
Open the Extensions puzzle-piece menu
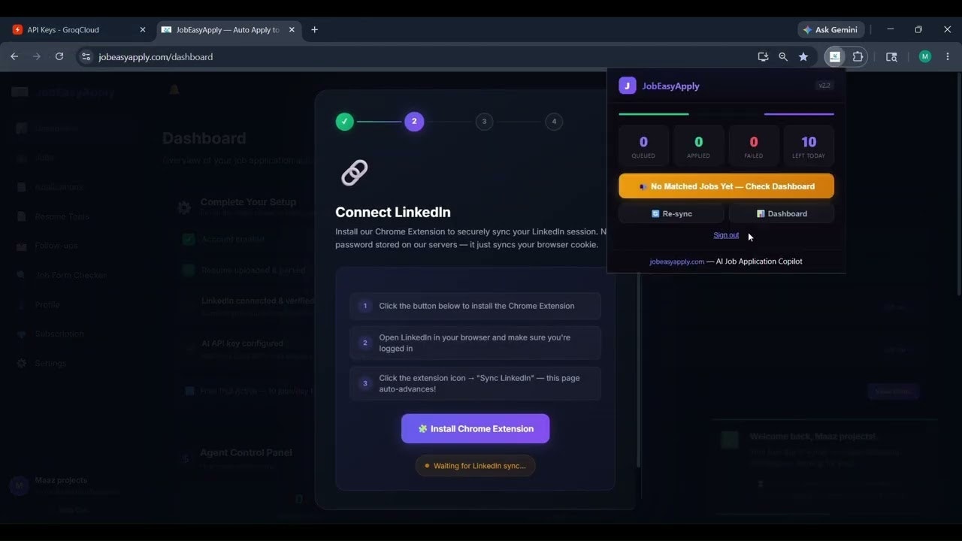point(858,56)
